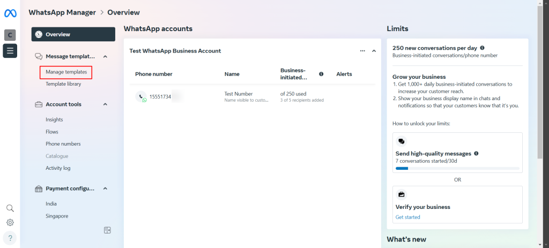
Task: Open the three-dot account options menu
Action: coord(362,51)
